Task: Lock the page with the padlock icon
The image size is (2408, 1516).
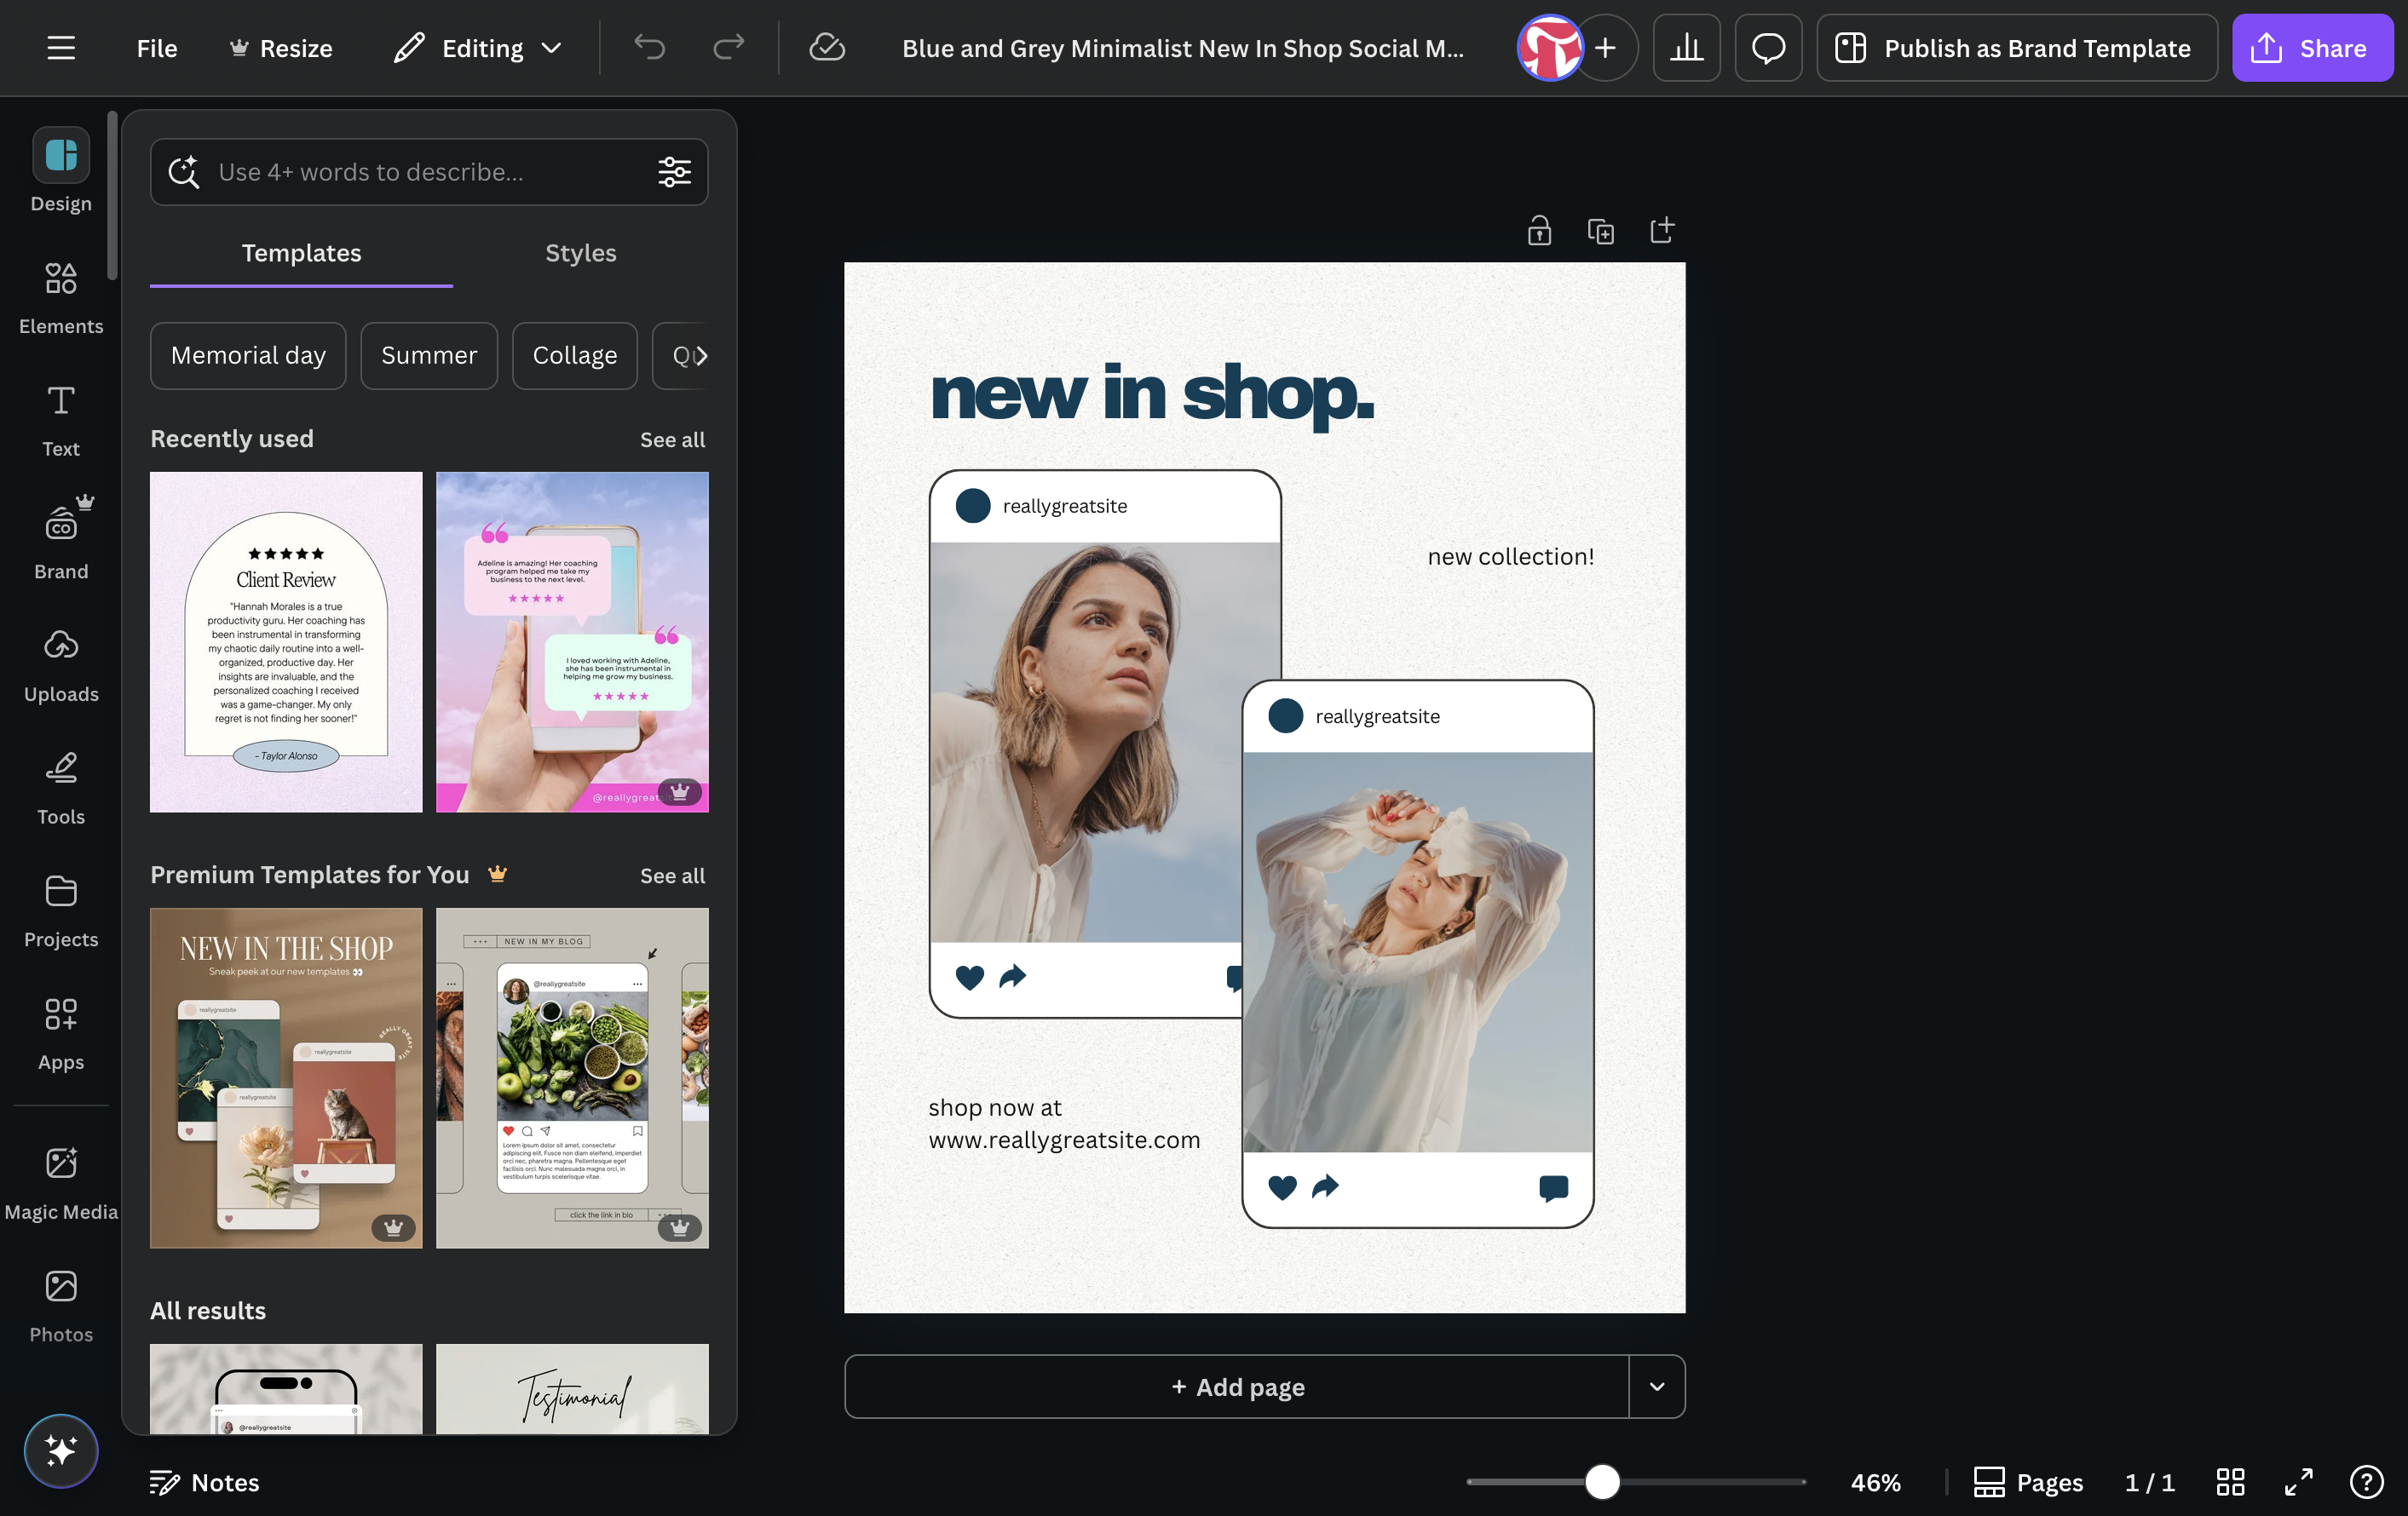Action: click(x=1539, y=231)
